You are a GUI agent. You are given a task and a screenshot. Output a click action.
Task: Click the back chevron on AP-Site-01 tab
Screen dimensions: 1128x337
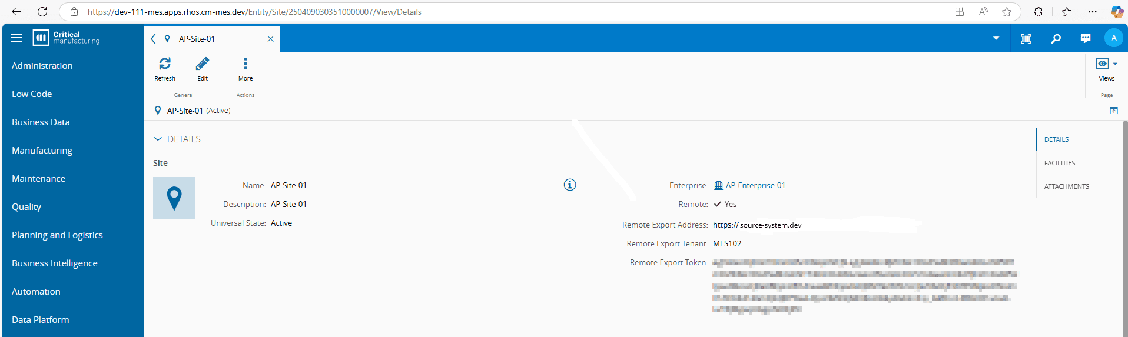click(153, 39)
